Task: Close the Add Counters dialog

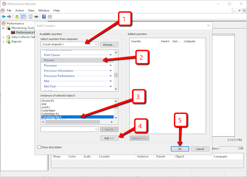Action: pyautogui.click(x=208, y=25)
